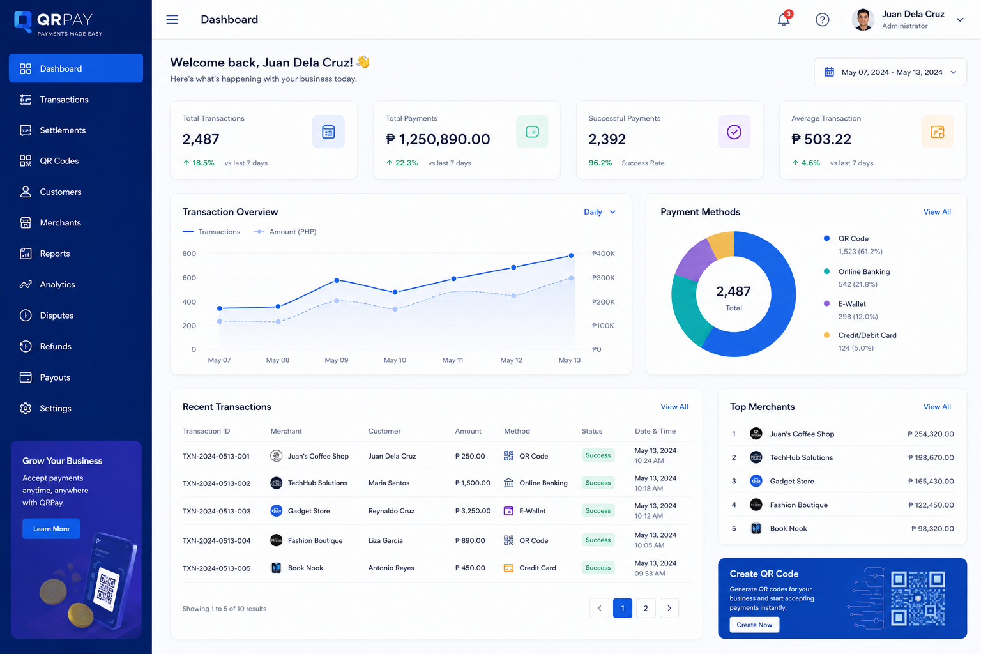Click customer name Reynaldo Cruz
The height and width of the screenshot is (654, 981).
pyautogui.click(x=392, y=511)
